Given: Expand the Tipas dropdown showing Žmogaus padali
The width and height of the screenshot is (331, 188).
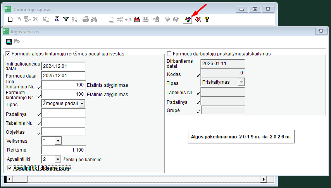Looking at the screenshot, I should (x=82, y=103).
